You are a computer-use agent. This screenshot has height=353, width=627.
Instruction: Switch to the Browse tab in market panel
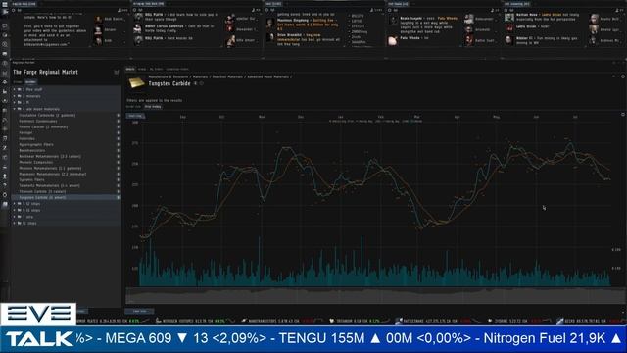click(18, 82)
